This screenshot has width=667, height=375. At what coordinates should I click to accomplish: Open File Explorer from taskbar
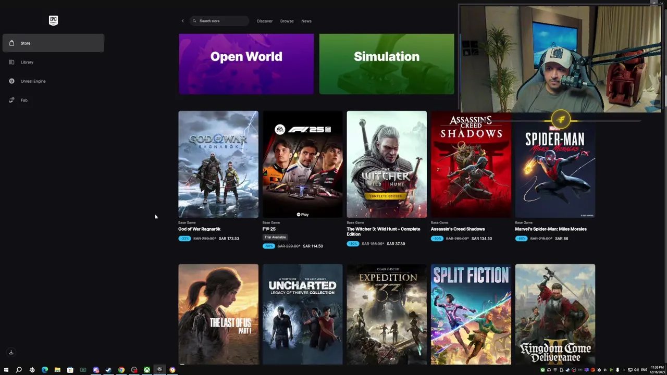[x=57, y=370]
